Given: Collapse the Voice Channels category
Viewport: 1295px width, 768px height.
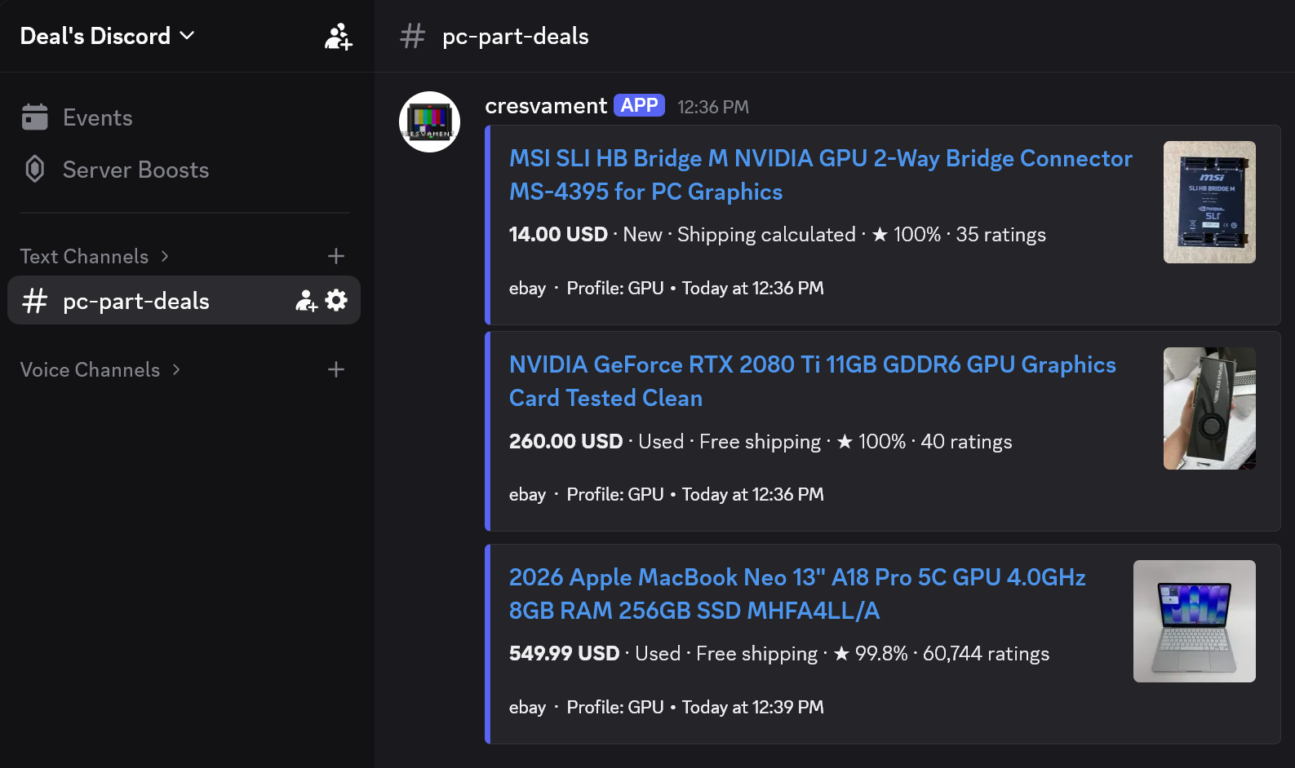Looking at the screenshot, I should [x=100, y=369].
